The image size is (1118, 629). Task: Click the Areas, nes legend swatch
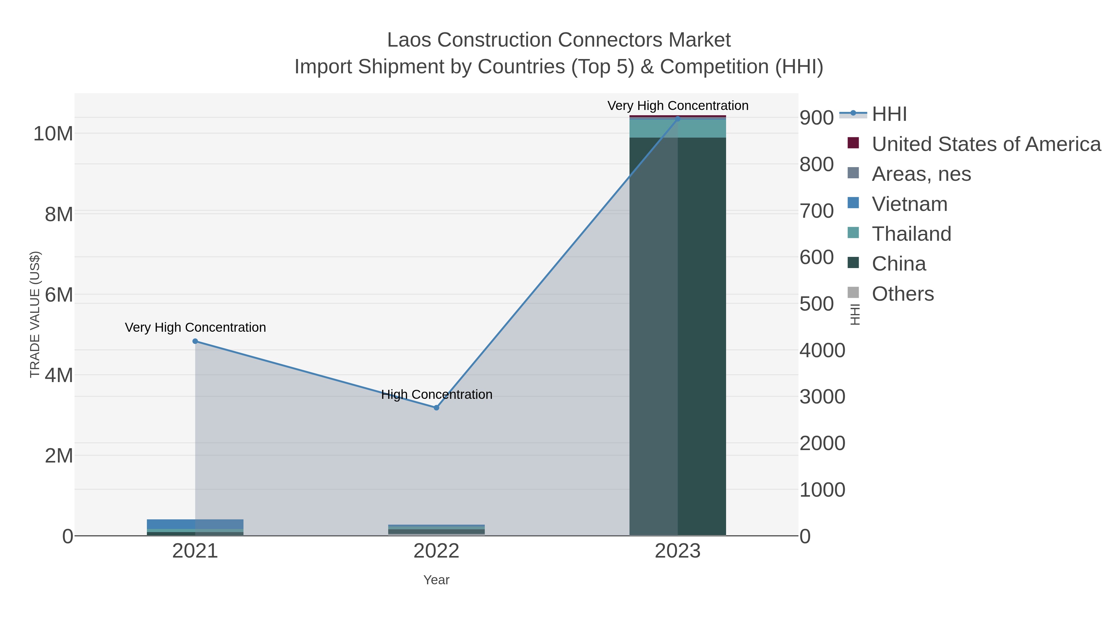(853, 173)
